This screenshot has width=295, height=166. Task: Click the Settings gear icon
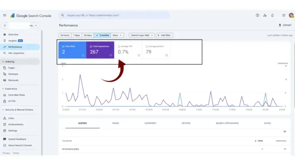tap(5, 131)
